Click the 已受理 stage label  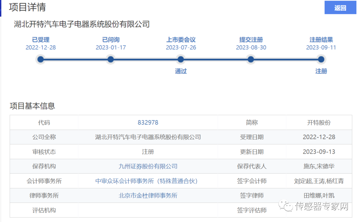41,40
